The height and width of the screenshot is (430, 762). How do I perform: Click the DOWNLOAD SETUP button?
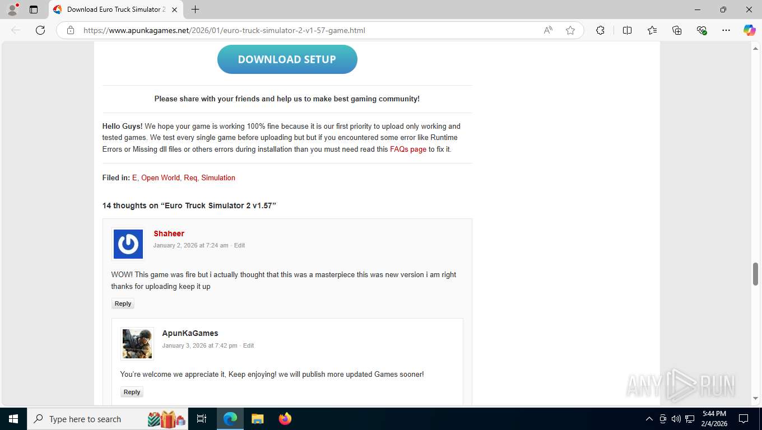[x=287, y=59]
